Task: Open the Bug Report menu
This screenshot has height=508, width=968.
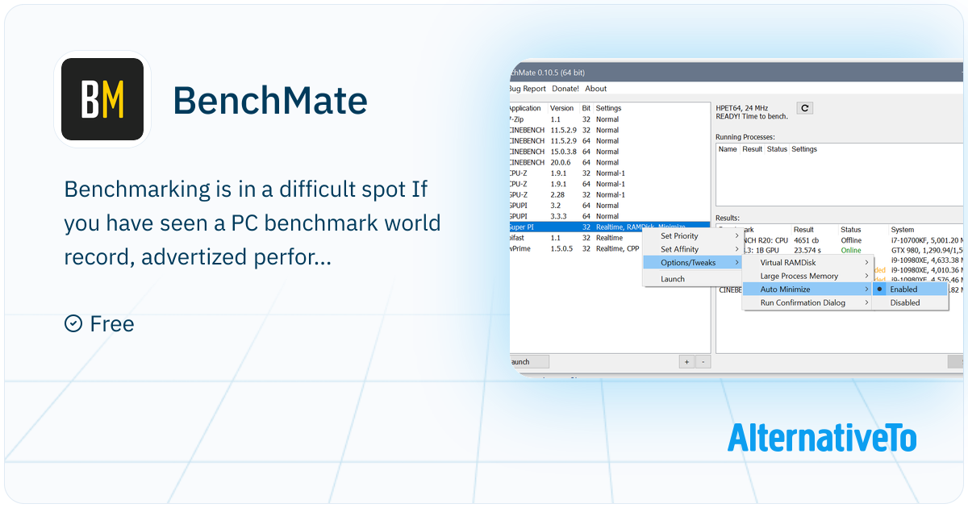Action: 528,89
